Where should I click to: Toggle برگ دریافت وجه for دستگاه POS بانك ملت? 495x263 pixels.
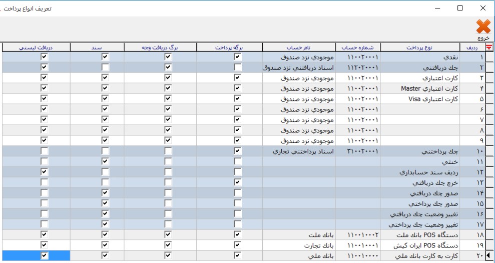click(168, 235)
